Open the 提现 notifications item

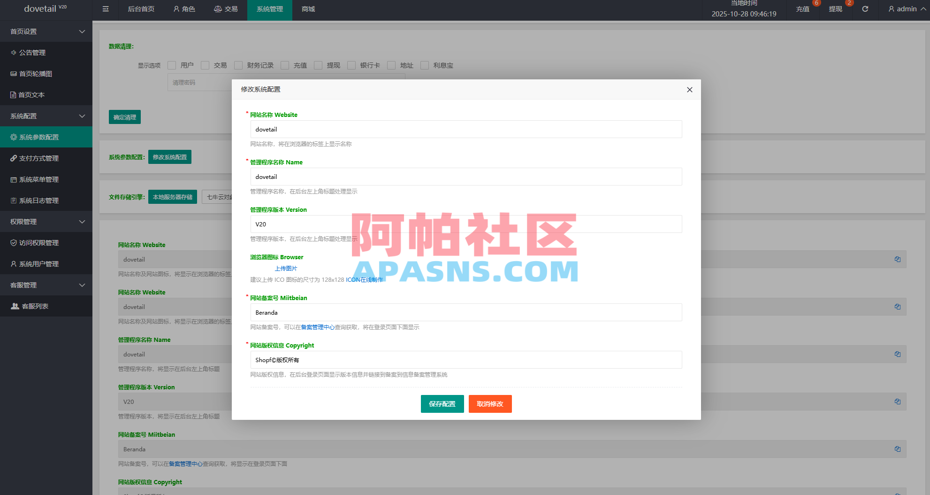tap(836, 9)
